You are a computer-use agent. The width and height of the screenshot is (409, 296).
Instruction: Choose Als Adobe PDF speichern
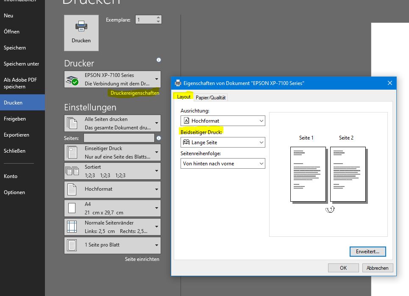(x=22, y=83)
